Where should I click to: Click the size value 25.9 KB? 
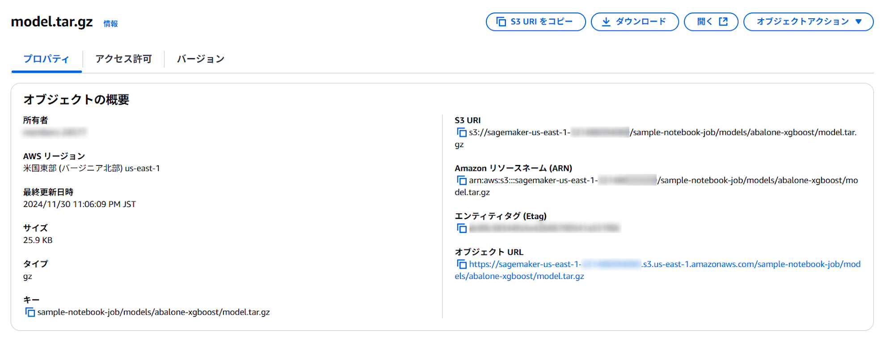coord(38,240)
